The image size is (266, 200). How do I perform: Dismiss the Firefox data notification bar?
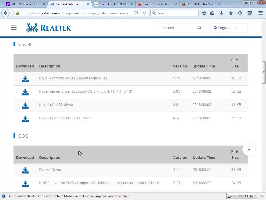coord(262,196)
